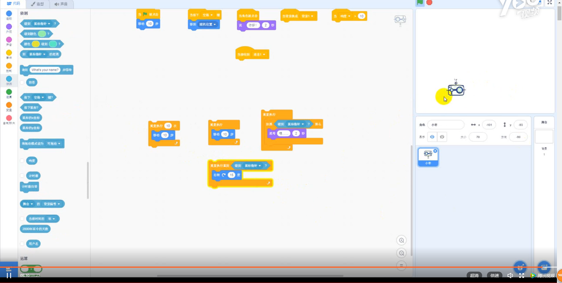
Task: Open 鼠标指针 dropdown in 到…的距离 block
Action: [x=37, y=54]
